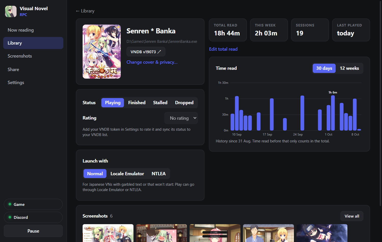Set status to Playing
Image resolution: width=382 pixels, height=242 pixels.
[113, 103]
